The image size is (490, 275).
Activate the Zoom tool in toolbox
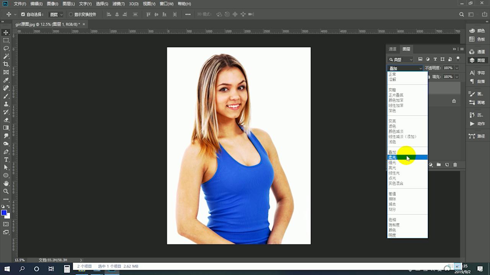coord(6,191)
